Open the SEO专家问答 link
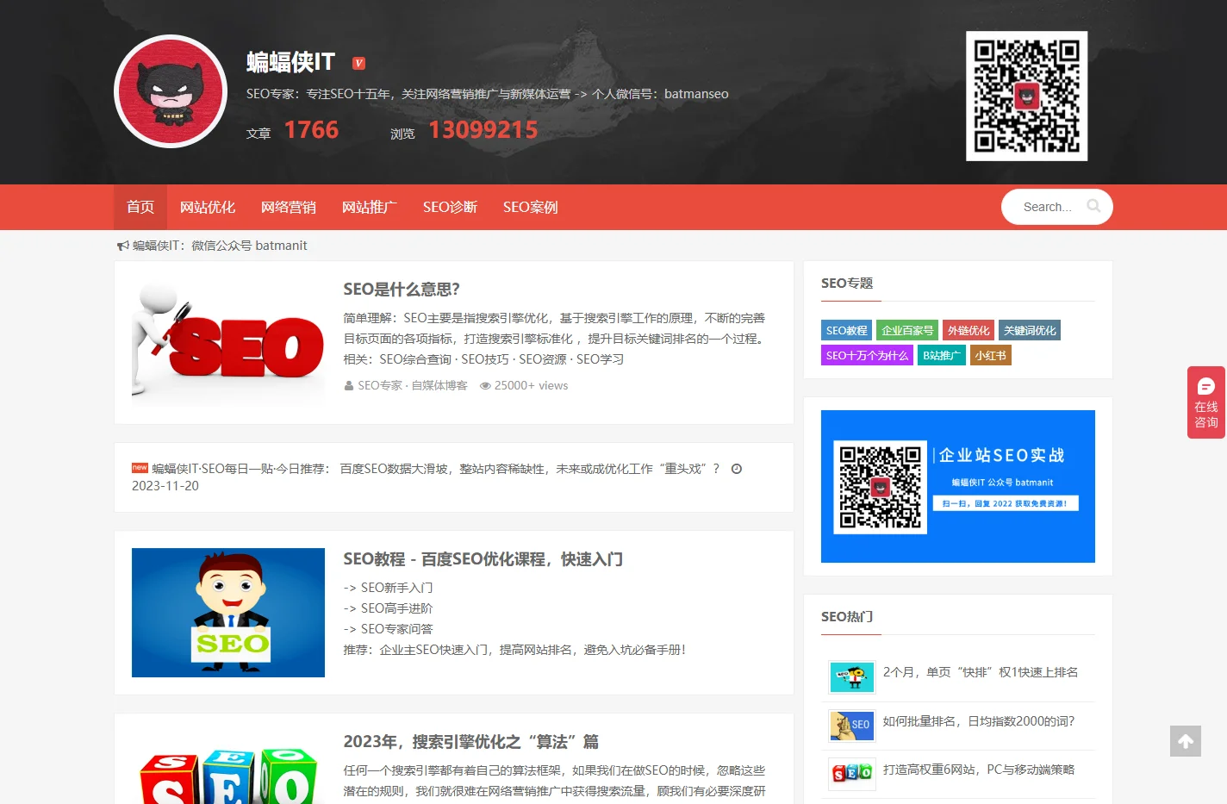This screenshot has width=1227, height=804. pyautogui.click(x=396, y=629)
